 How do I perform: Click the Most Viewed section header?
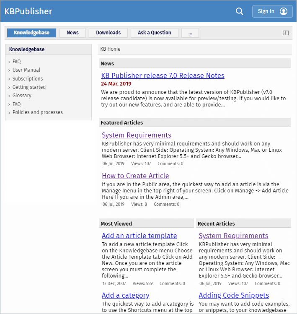tap(147, 223)
